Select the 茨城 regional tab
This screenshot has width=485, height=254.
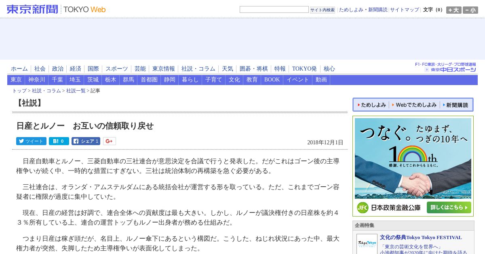[x=93, y=80]
